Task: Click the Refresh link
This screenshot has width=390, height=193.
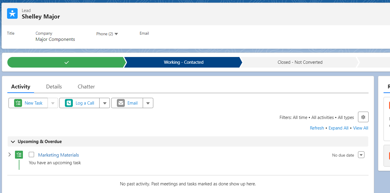Action: (317, 128)
